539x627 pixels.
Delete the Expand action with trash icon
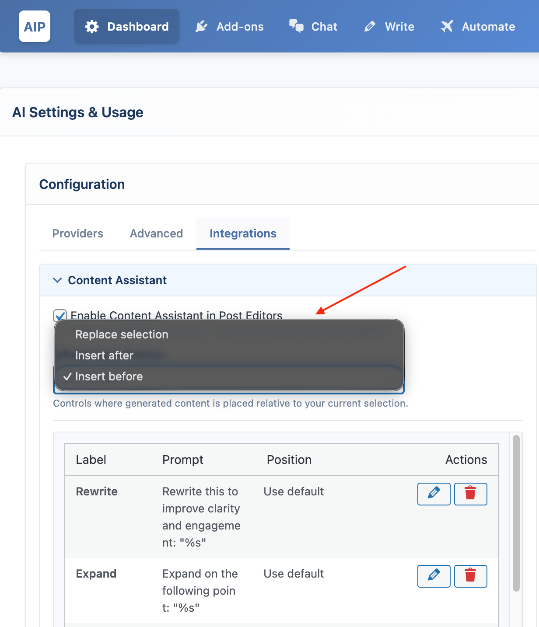[x=470, y=576]
